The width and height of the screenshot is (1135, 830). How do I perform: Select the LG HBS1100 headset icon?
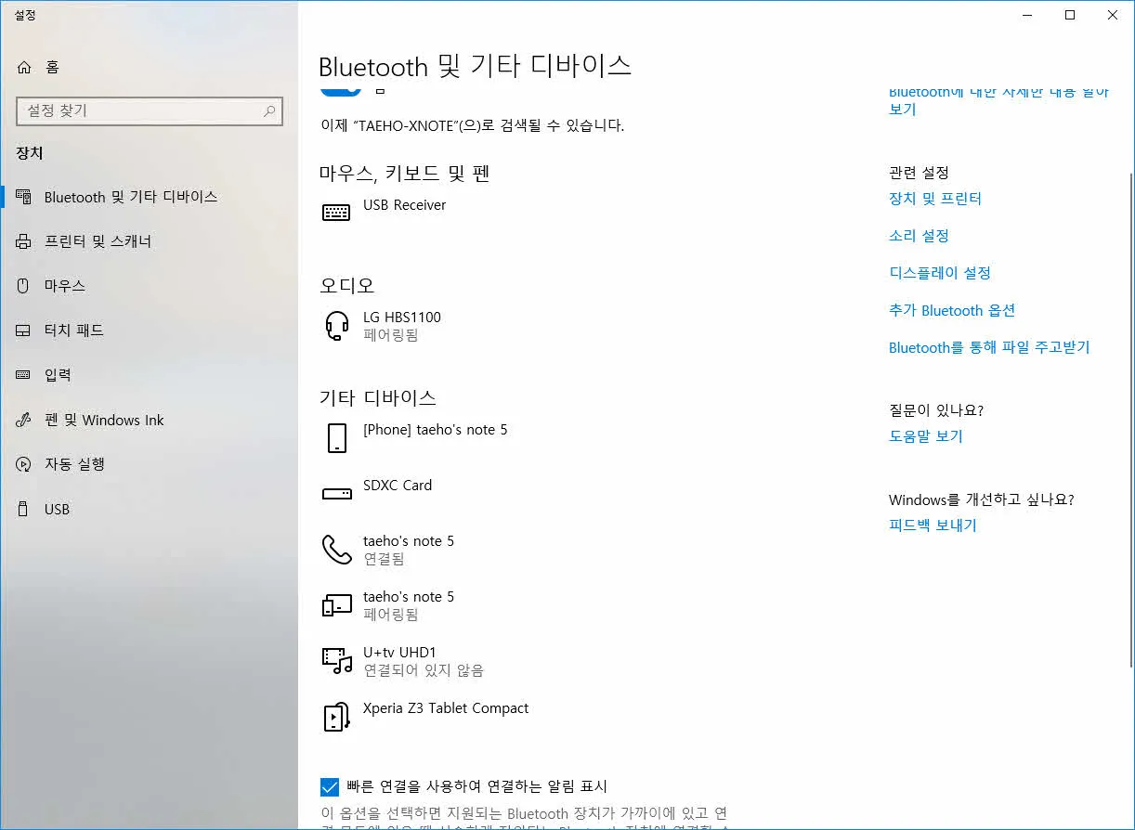(x=336, y=326)
